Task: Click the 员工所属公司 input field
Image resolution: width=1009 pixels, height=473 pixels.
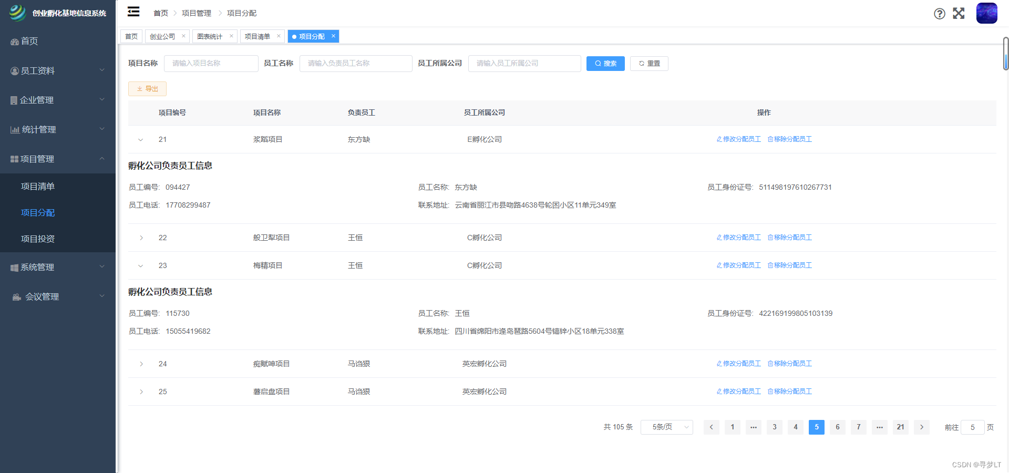Action: point(524,63)
